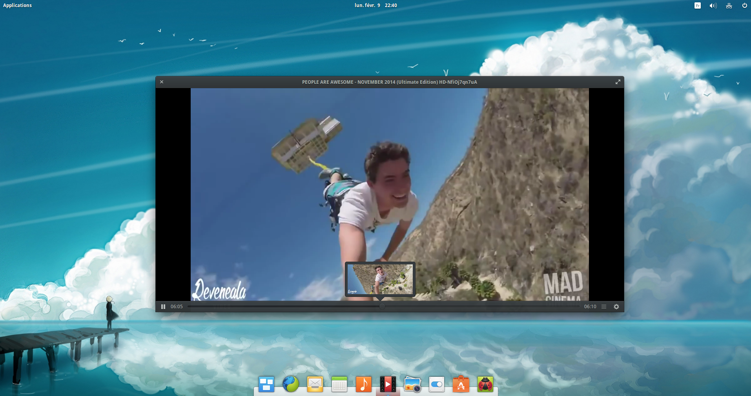Open the sound volume indicator

(713, 5)
